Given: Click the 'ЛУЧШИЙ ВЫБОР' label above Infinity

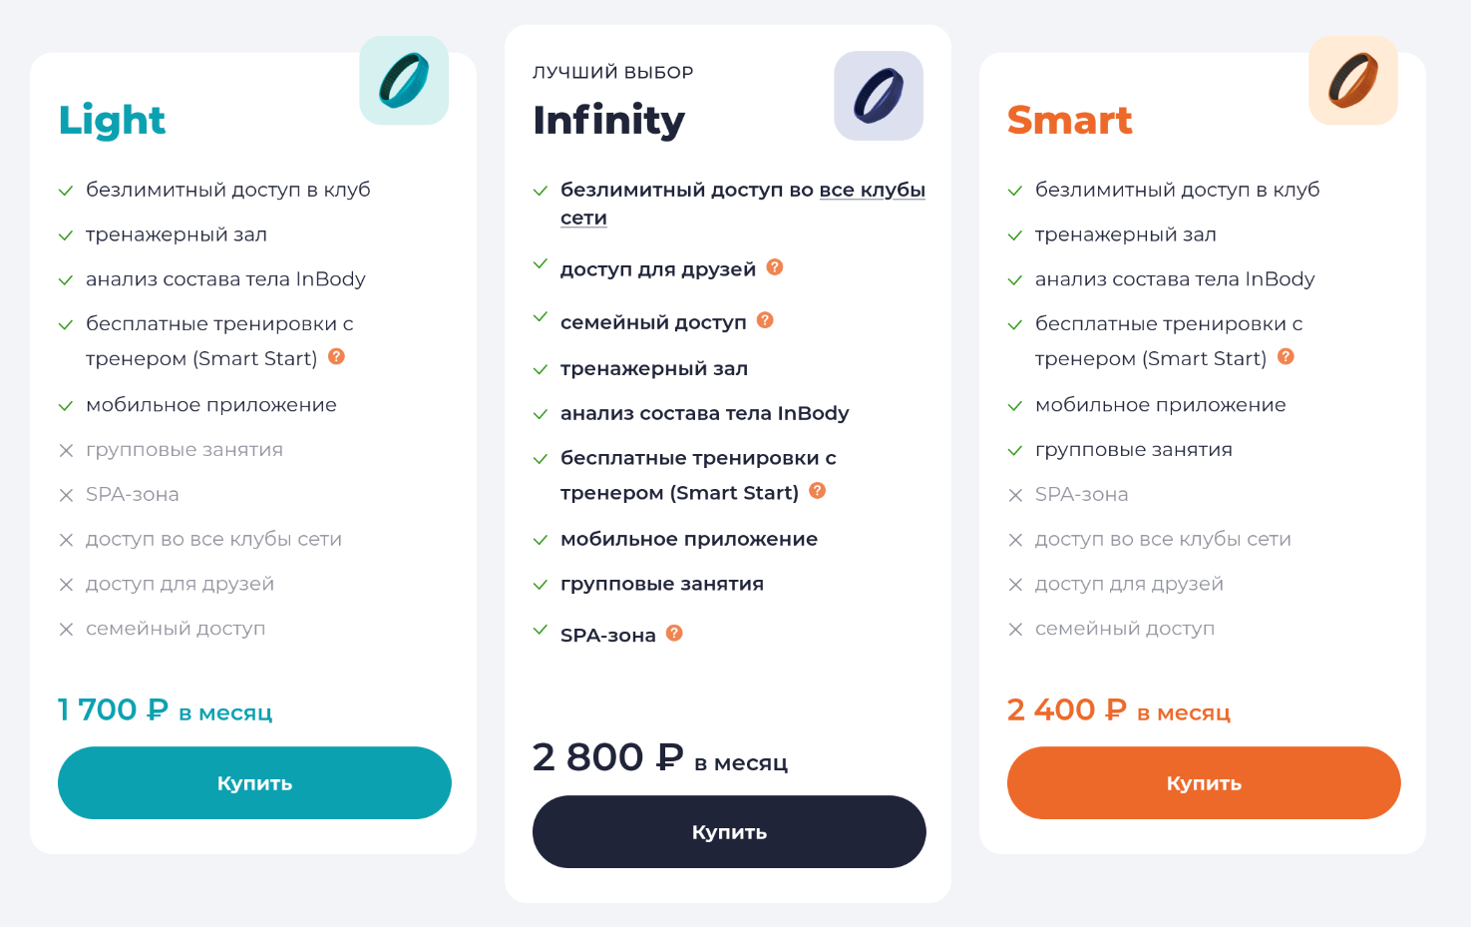Looking at the screenshot, I should (x=612, y=73).
